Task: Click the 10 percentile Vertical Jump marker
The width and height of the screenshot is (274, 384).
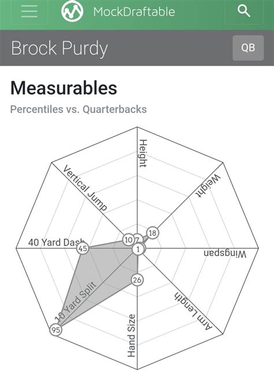Action: point(128,240)
